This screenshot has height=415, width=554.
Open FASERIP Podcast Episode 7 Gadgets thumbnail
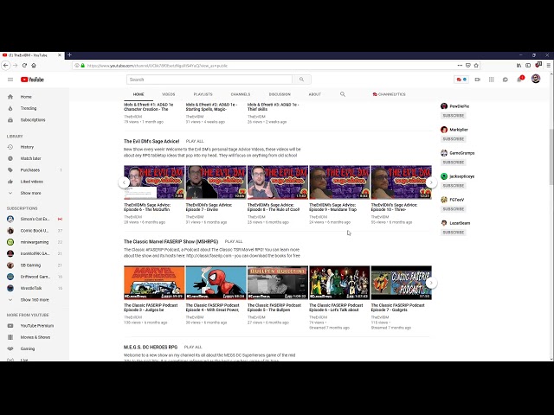pos(402,283)
